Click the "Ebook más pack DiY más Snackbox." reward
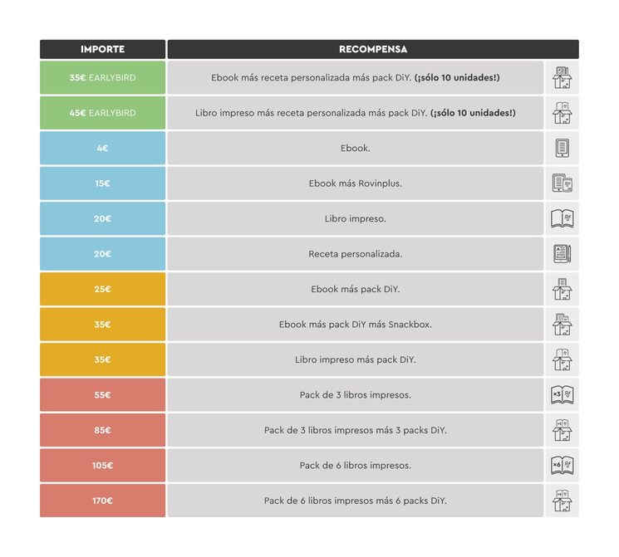The height and width of the screenshot is (557, 619). (356, 325)
